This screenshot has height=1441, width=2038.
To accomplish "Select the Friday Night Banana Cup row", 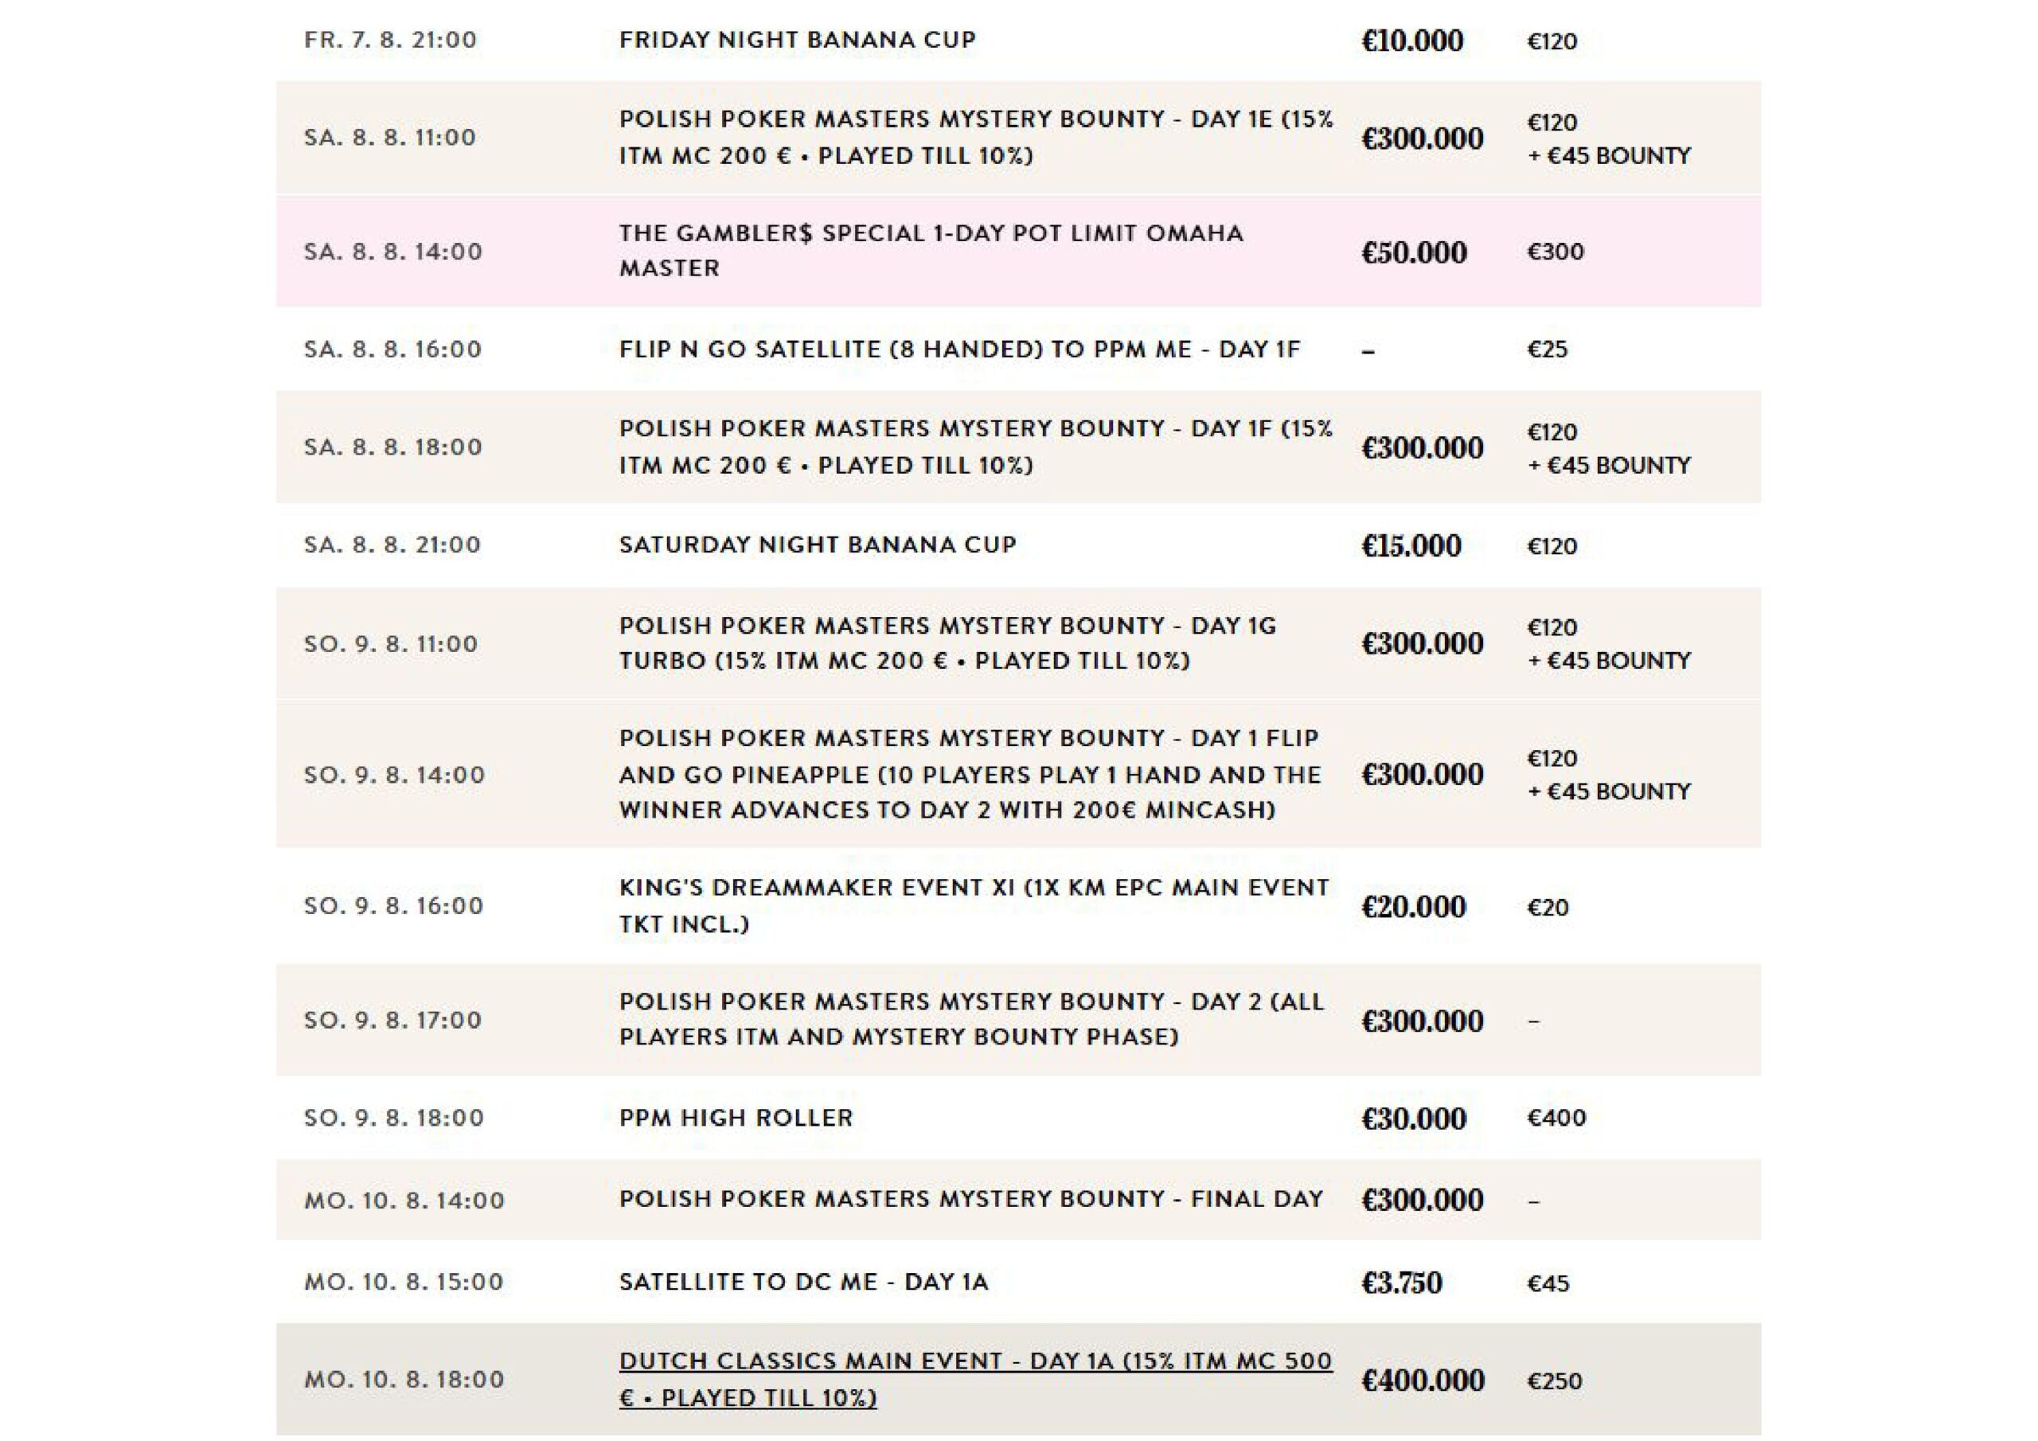I will (1018, 40).
